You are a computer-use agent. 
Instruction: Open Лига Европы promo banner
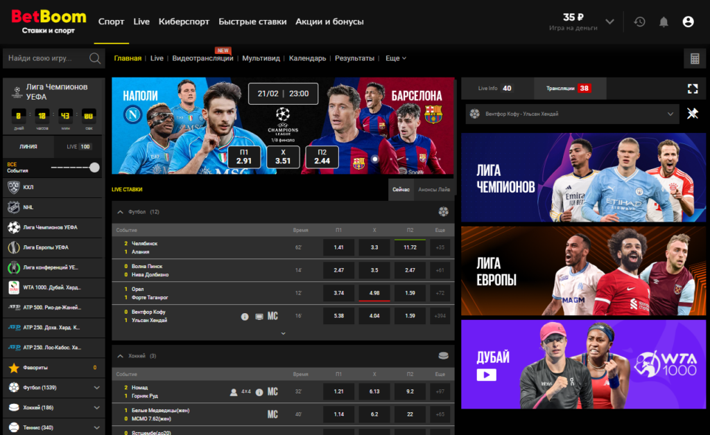tap(583, 271)
